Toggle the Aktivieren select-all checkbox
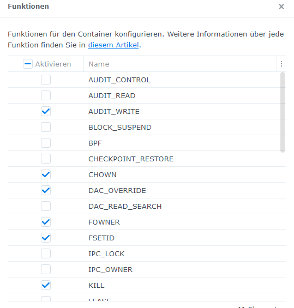Screen dimensions: 294x308 click(x=28, y=64)
